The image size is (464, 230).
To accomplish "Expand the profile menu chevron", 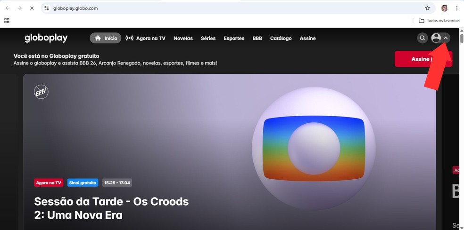I will [446, 38].
